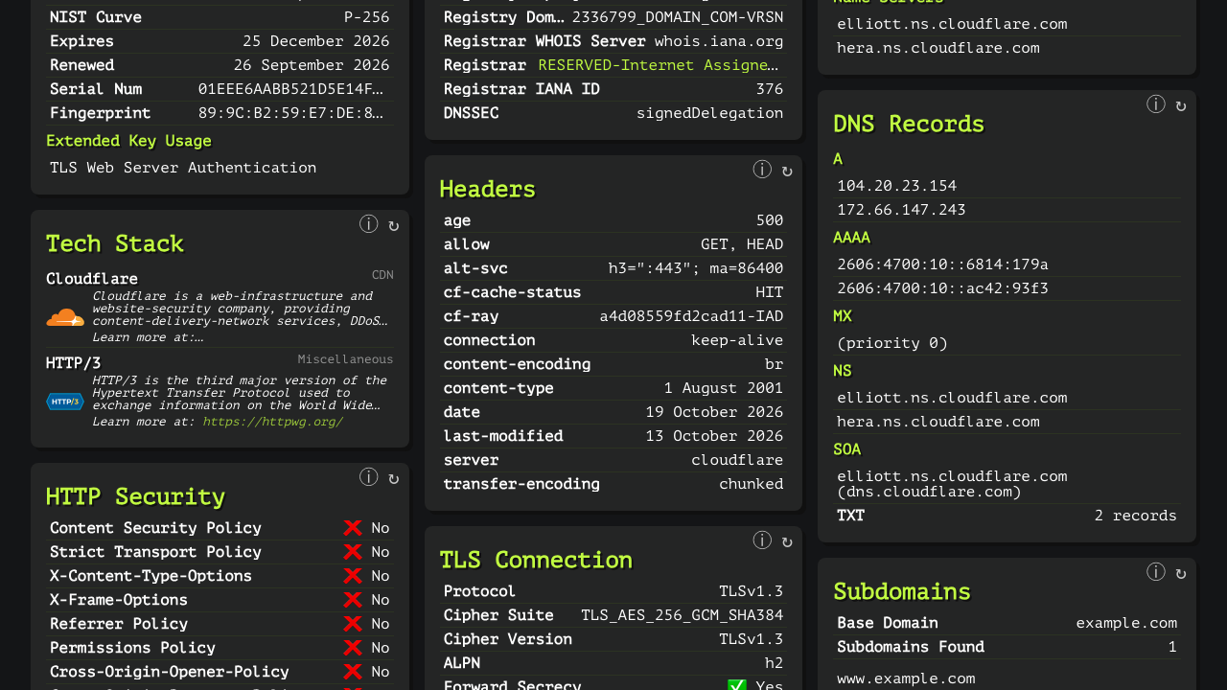Refresh the TLS Connection card
This screenshot has height=690, width=1227.
coord(787,542)
